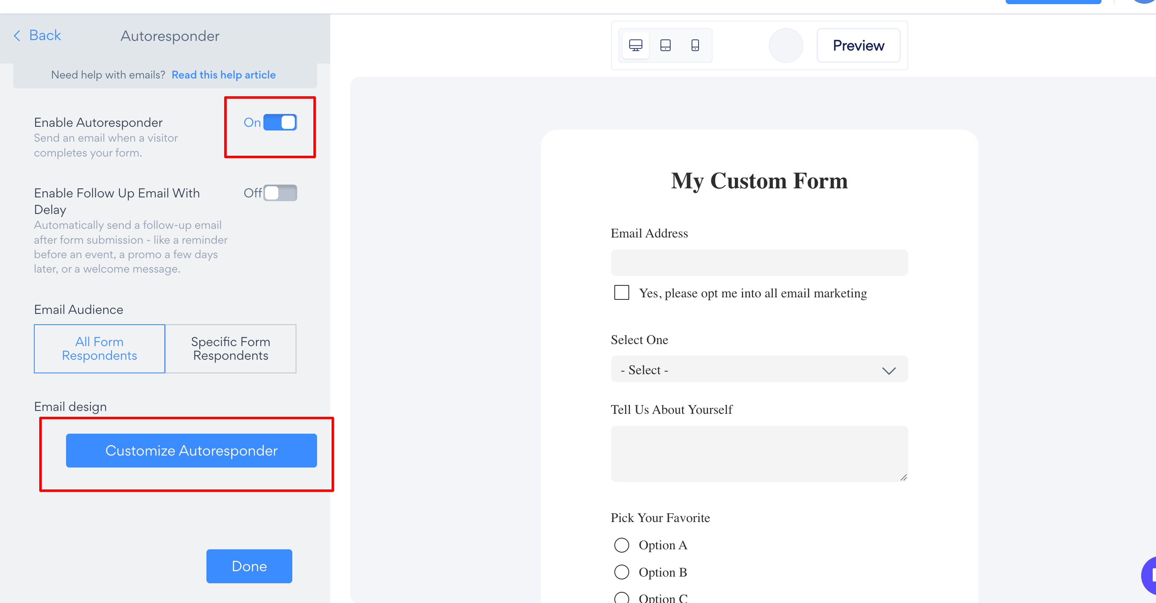This screenshot has width=1156, height=603.
Task: Click Customize Autoresponder button
Action: pyautogui.click(x=191, y=450)
